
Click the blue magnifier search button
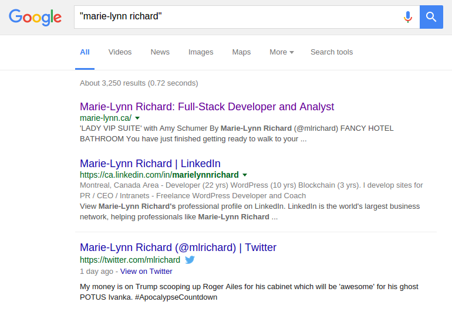[x=431, y=16]
